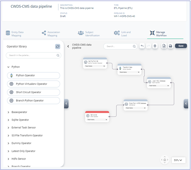This screenshot has height=170, width=191.
Task: Open the Link and Load tab
Action: pos(122,34)
